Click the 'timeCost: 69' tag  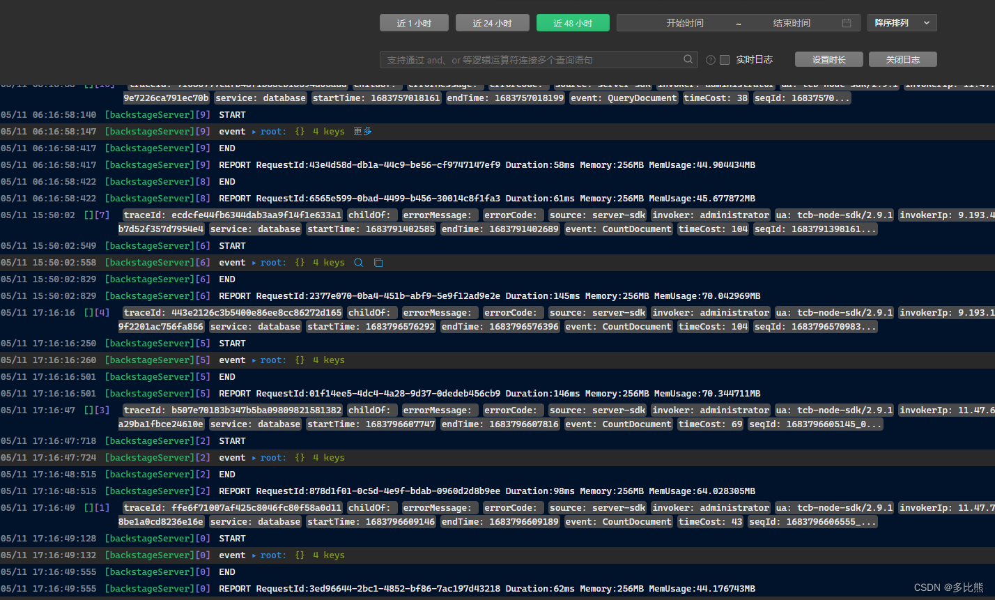pos(711,424)
